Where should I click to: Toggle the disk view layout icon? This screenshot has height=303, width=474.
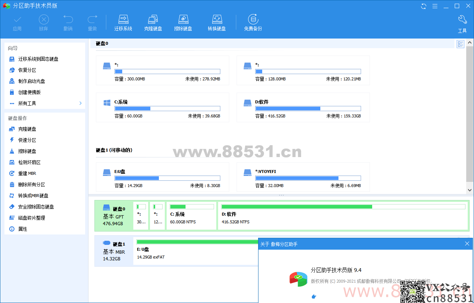460,44
